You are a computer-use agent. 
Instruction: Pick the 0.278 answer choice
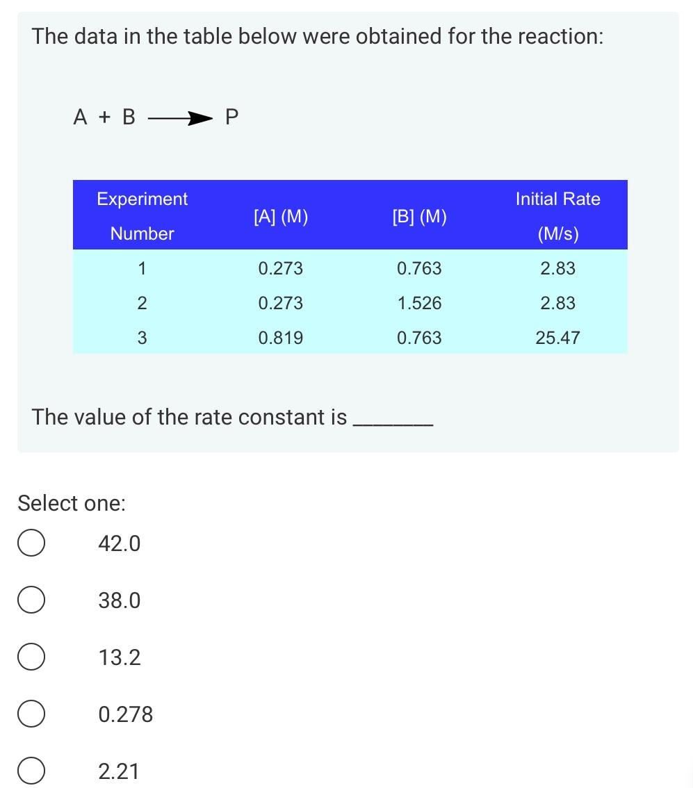[31, 714]
